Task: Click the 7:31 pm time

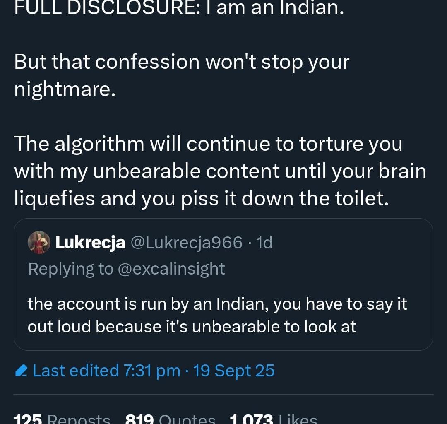Action: pos(151,371)
